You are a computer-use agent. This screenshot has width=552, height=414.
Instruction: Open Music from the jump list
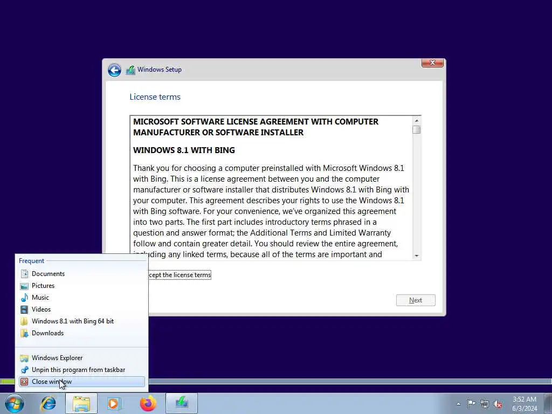[x=82, y=298]
